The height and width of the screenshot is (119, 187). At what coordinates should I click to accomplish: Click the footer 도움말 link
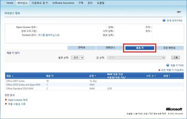(x=129, y=114)
